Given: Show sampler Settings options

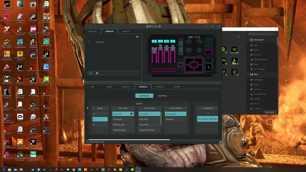Looking at the screenshot, I should [144, 96].
